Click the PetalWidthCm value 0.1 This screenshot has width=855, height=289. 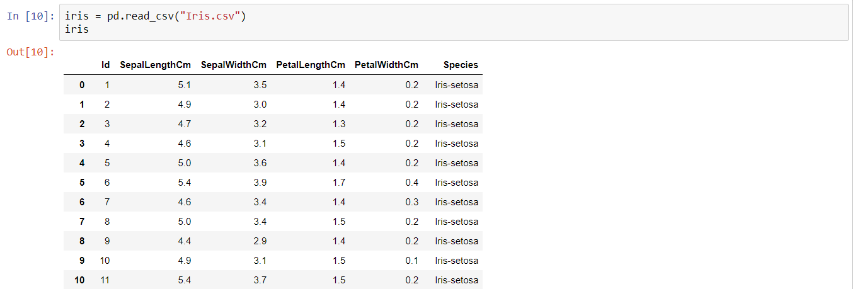pos(412,261)
